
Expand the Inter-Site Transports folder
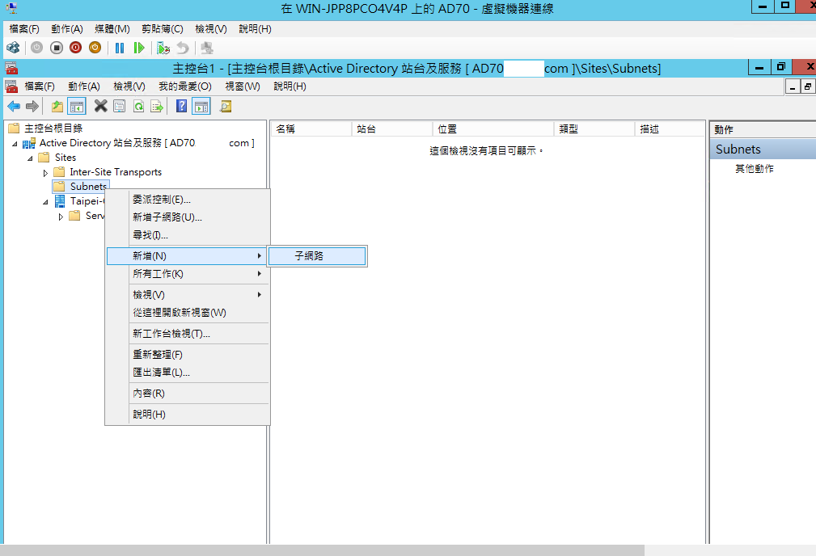45,173
